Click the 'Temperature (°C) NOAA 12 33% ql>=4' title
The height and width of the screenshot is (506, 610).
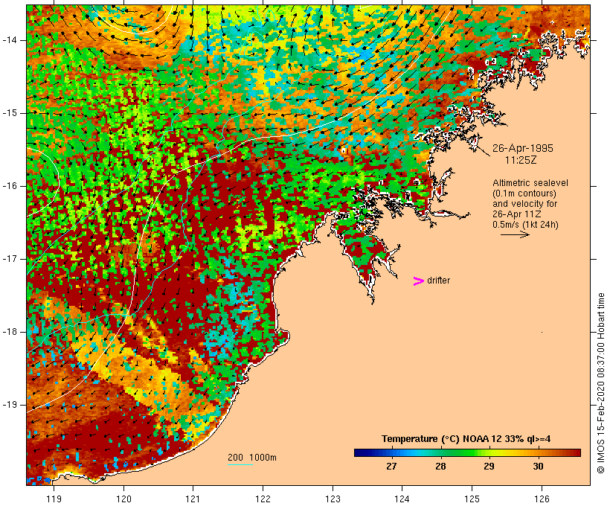(x=466, y=439)
